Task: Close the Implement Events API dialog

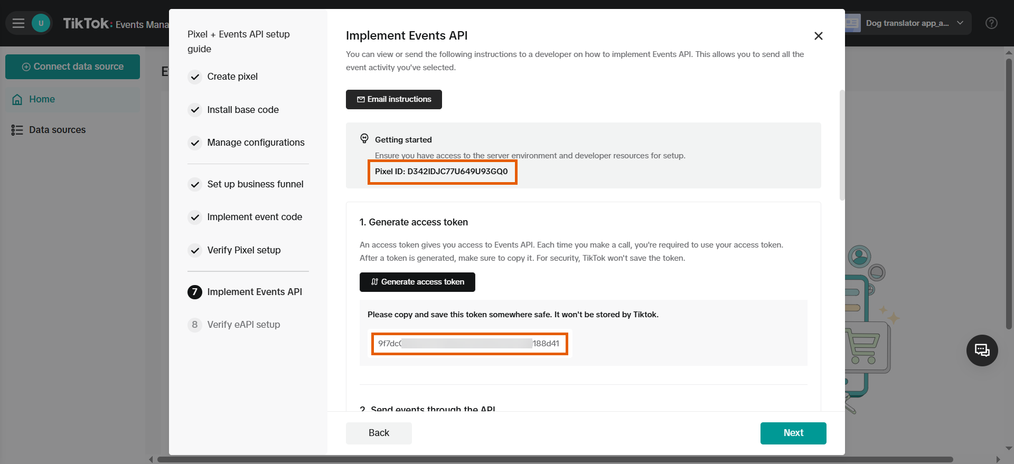Action: point(818,36)
